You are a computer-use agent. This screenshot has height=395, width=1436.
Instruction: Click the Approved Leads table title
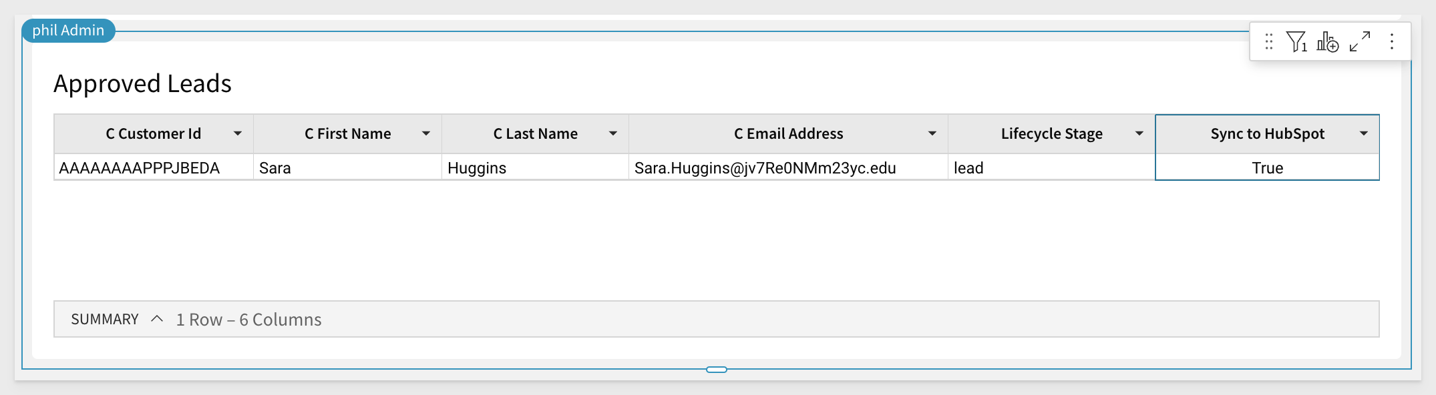(142, 83)
